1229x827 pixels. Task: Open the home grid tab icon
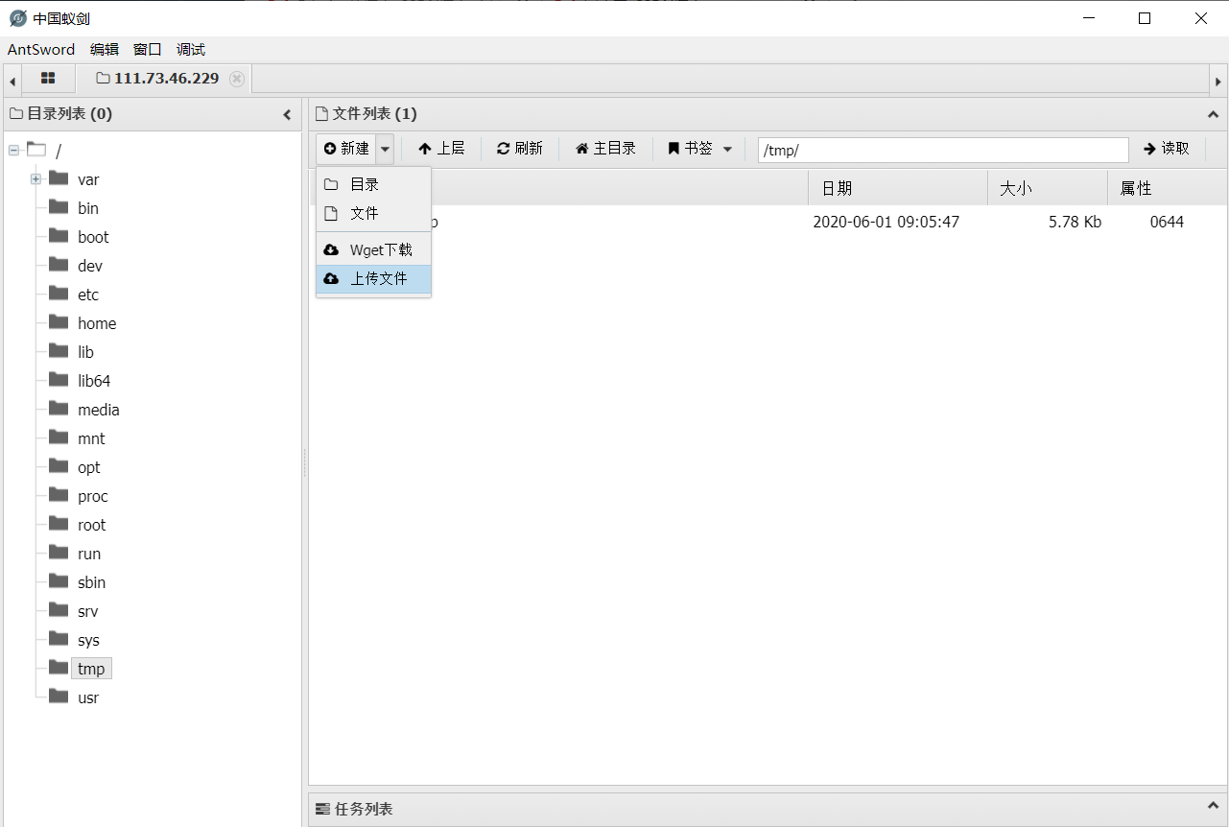48,79
